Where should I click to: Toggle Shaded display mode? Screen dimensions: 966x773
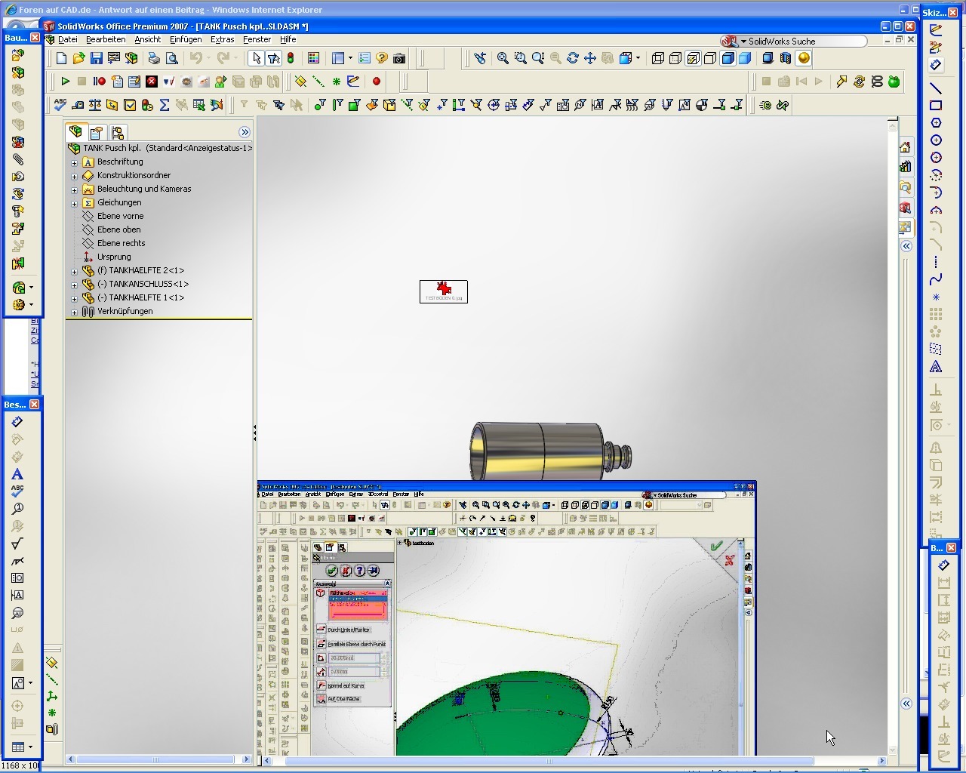[x=746, y=58]
